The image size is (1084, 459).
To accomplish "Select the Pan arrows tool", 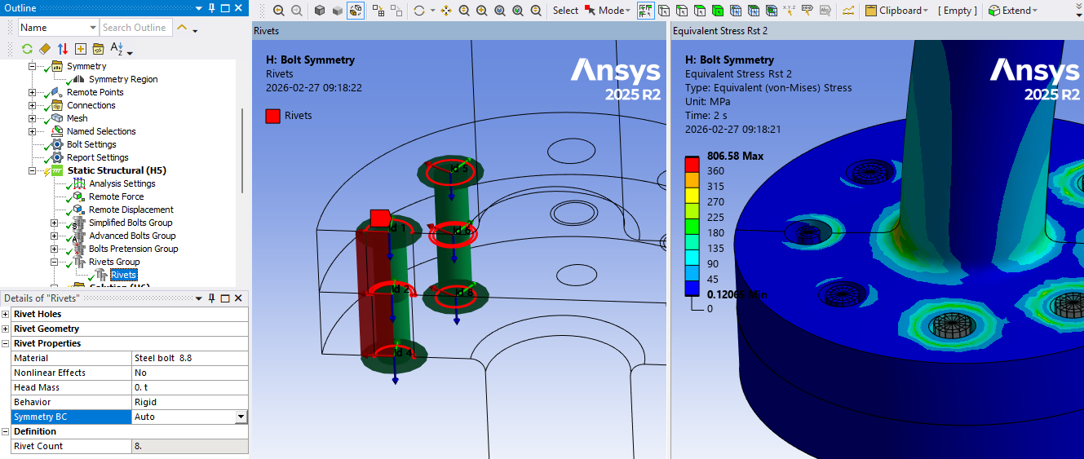I will 446,11.
